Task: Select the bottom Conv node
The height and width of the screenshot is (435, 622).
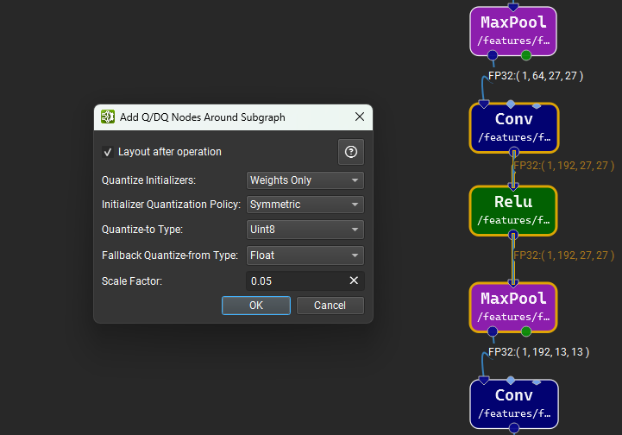Action: click(513, 402)
